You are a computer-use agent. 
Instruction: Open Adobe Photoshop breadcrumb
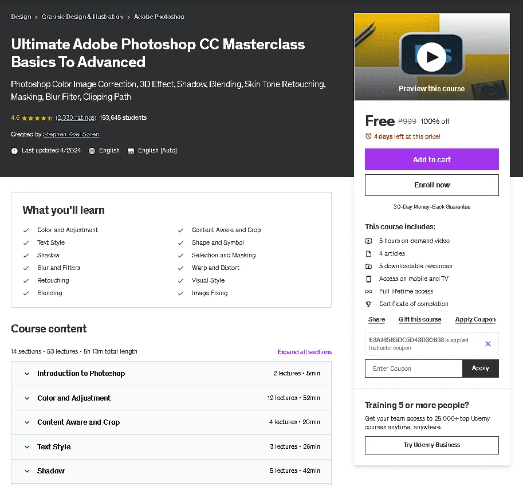[x=159, y=17]
